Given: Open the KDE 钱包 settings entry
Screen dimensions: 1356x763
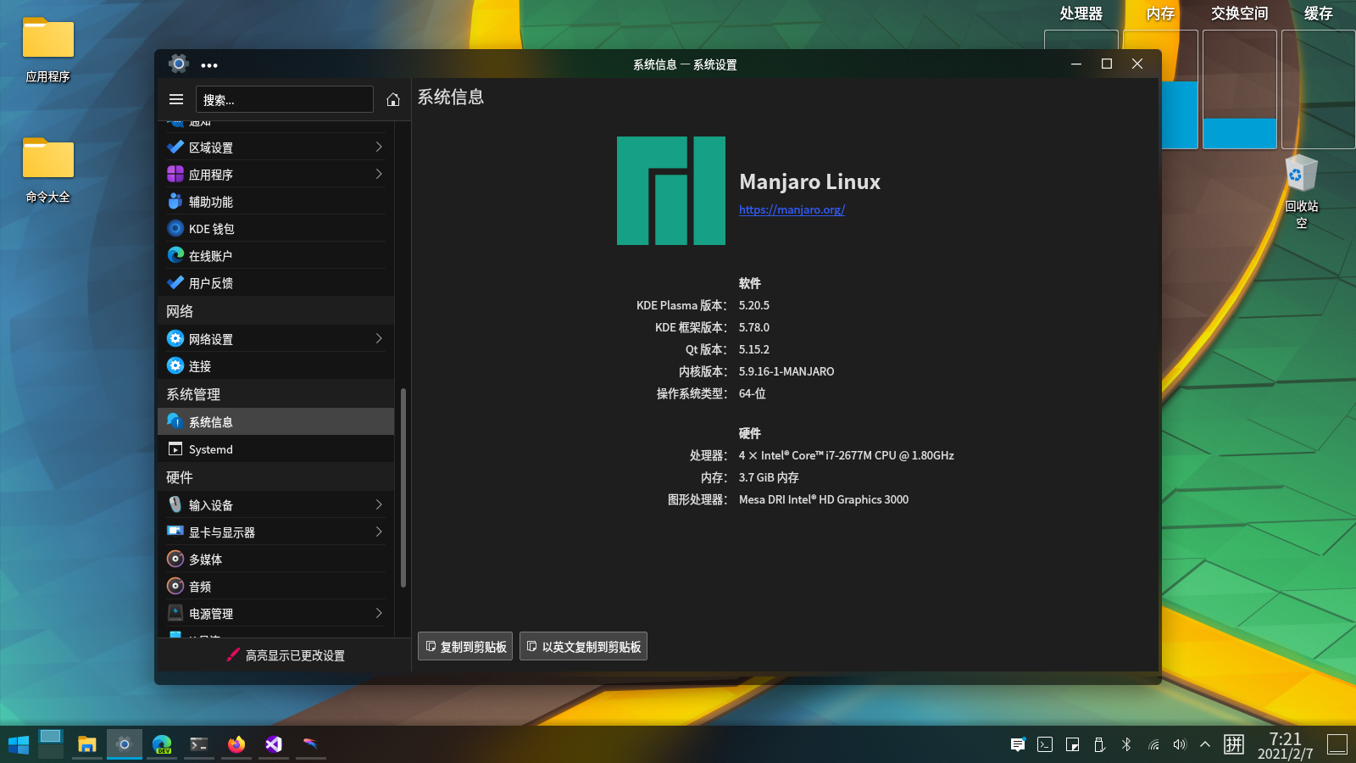Looking at the screenshot, I should click(x=211, y=229).
